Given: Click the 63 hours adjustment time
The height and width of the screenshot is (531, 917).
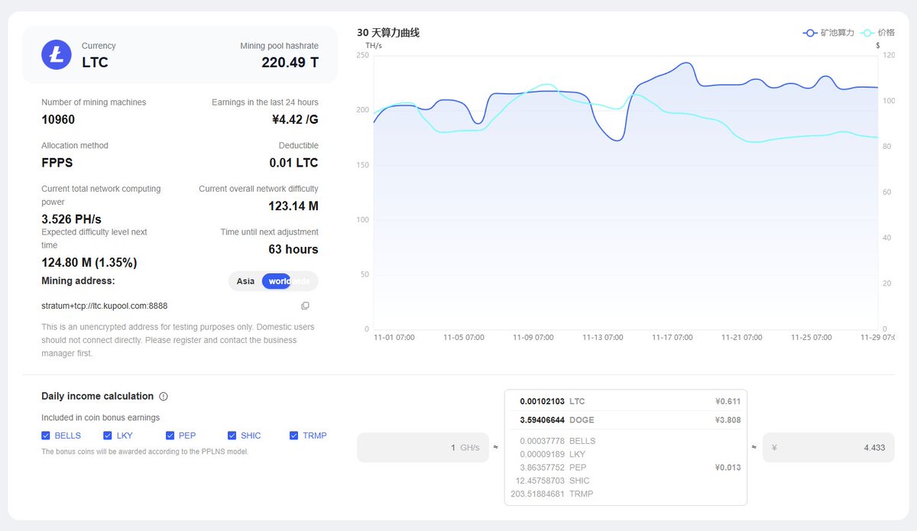Looking at the screenshot, I should [293, 250].
